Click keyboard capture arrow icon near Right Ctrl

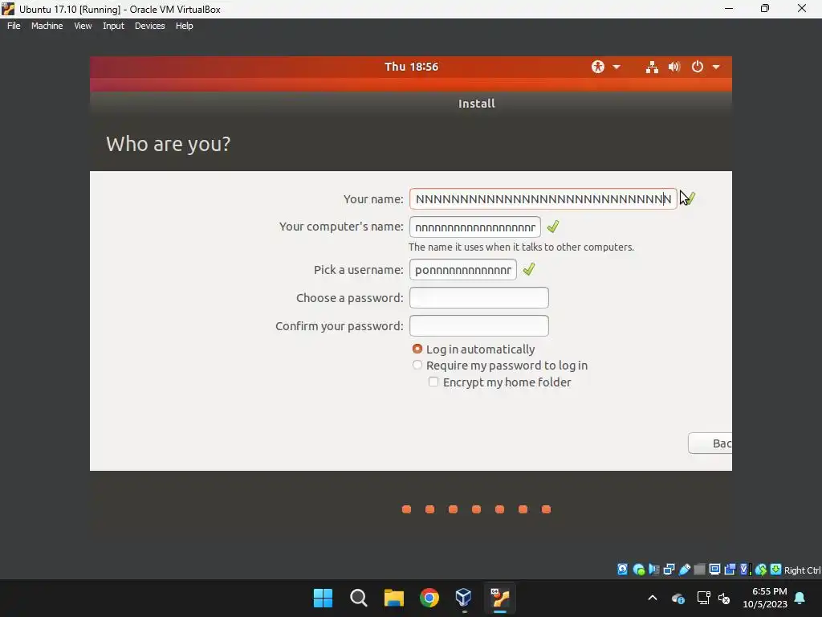(x=776, y=570)
